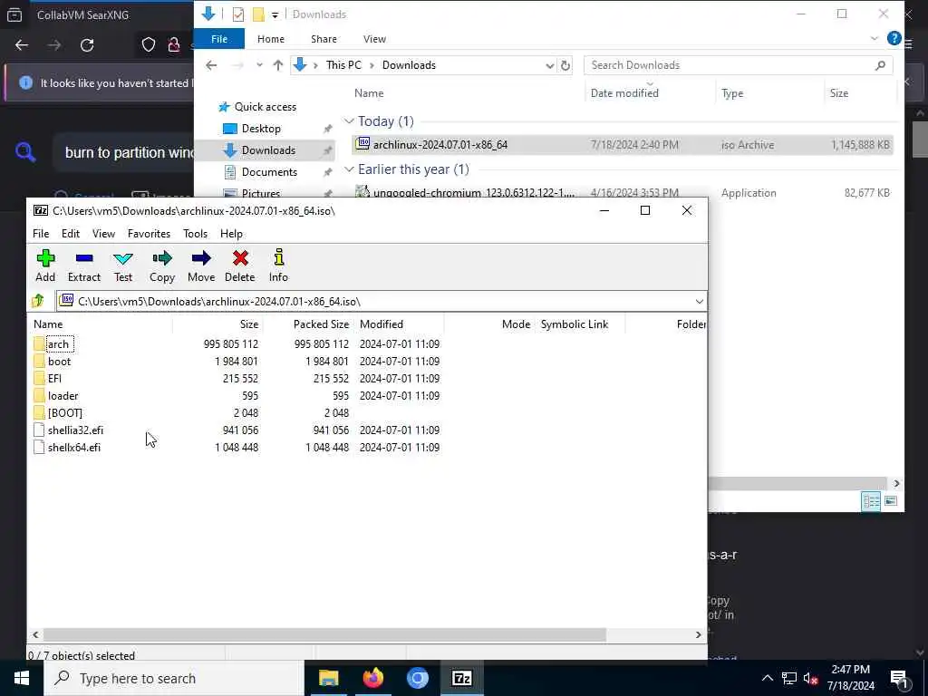Screen dimensions: 928x696
Task: Sort 7-Zip list by Symbolic Link column
Action: pos(581,324)
